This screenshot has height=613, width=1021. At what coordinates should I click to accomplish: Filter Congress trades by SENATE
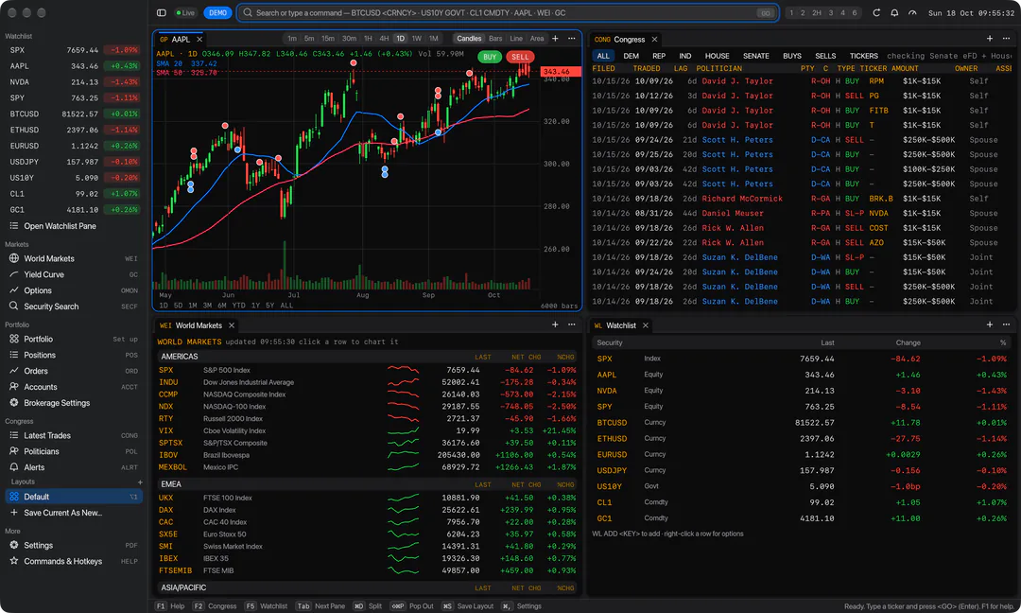click(755, 56)
